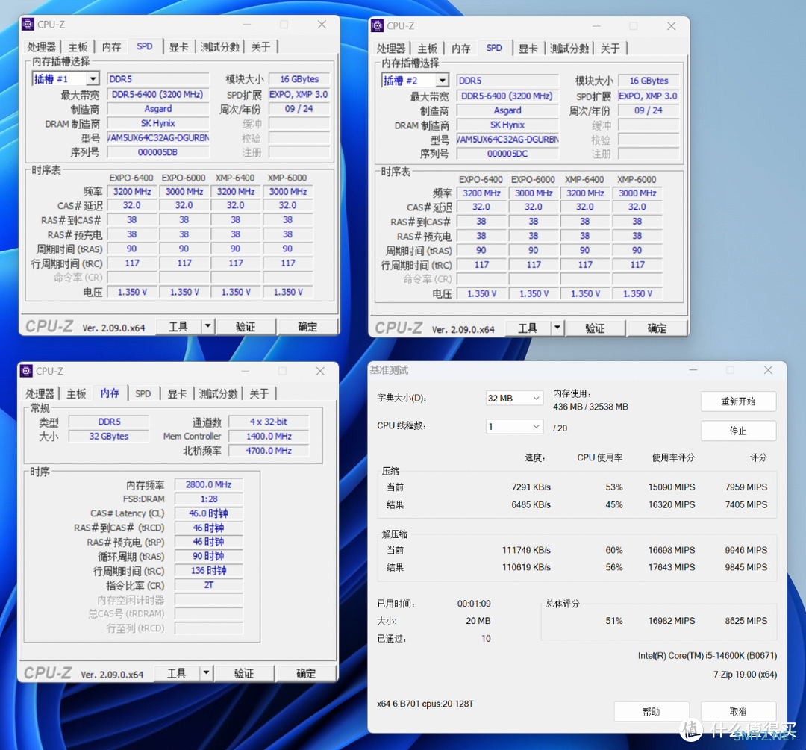Click the CPU-Z app icon in the slot #1 window title bar

click(x=28, y=24)
